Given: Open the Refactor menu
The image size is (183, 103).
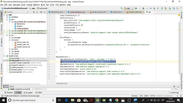Looking at the screenshot, I should [37, 5].
